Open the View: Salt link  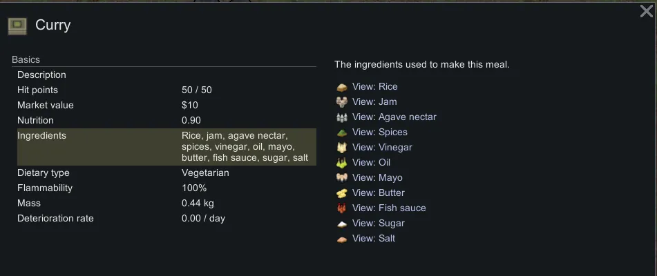374,239
